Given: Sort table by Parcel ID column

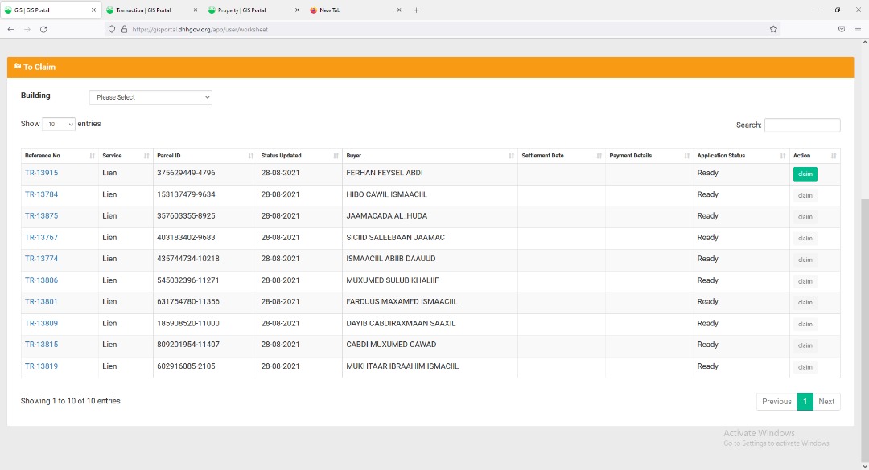Looking at the screenshot, I should pos(205,156).
